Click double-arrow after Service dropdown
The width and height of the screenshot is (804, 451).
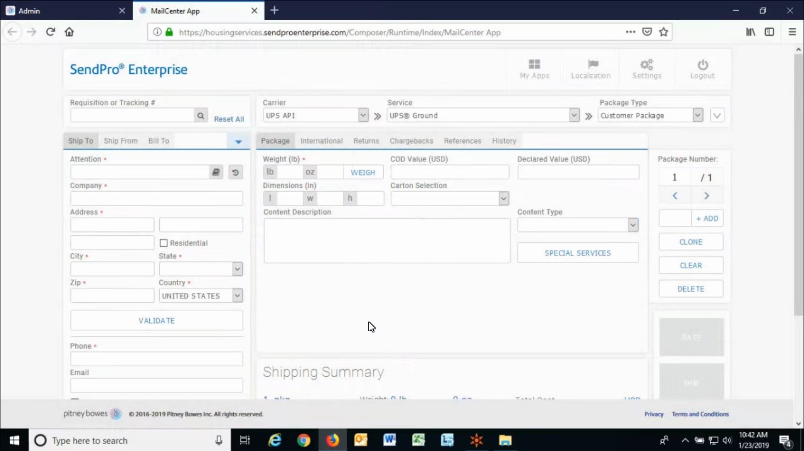click(589, 116)
